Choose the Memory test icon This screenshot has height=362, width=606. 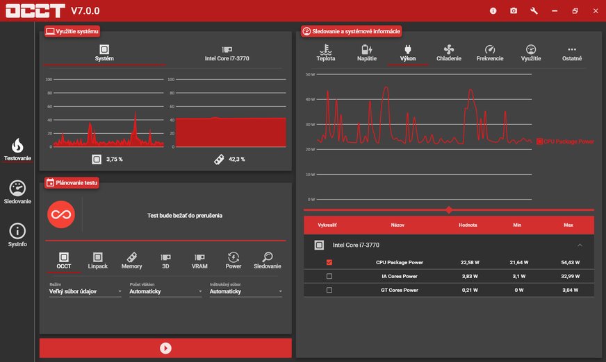pos(131,260)
